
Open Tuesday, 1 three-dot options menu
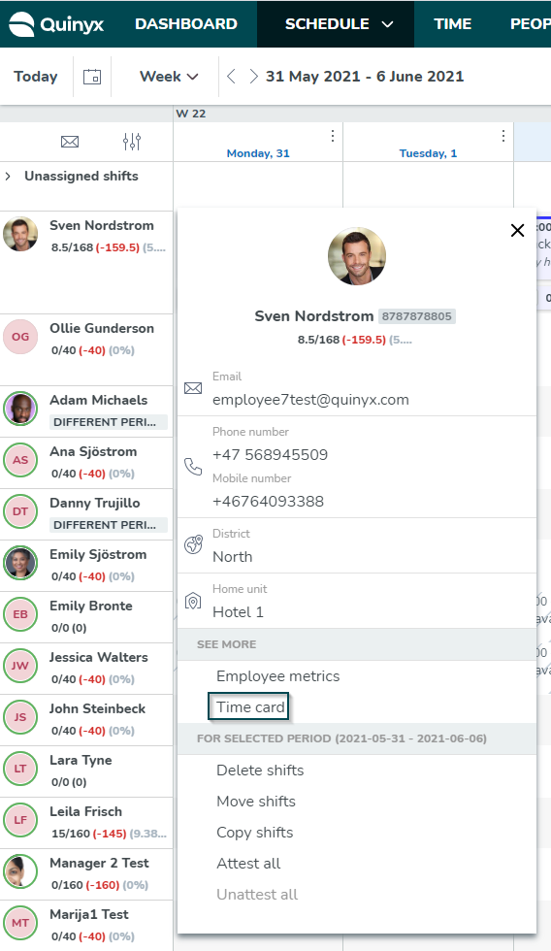coord(502,136)
